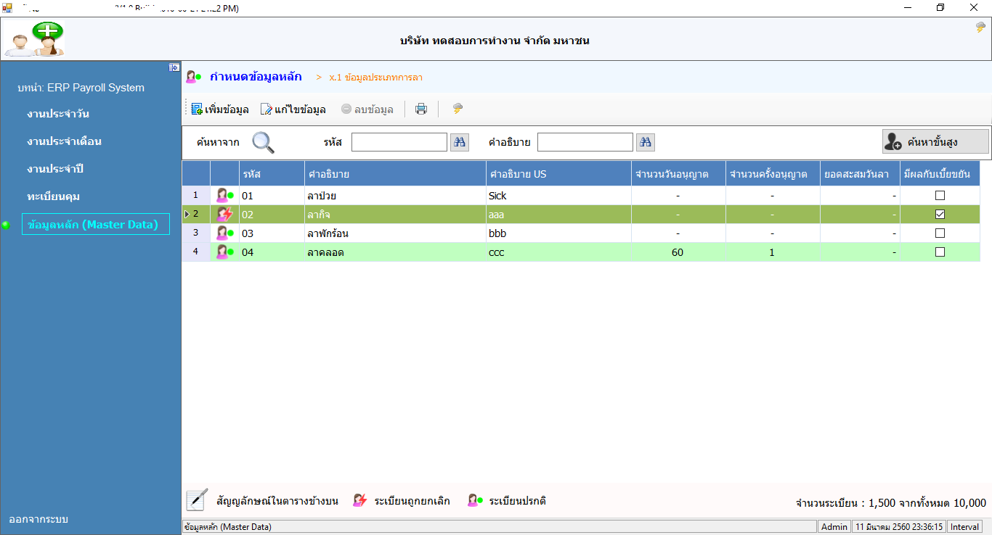The height and width of the screenshot is (535, 992).
Task: Uncheck the checkbox for row 02 ลากิจ
Action: pyautogui.click(x=940, y=215)
